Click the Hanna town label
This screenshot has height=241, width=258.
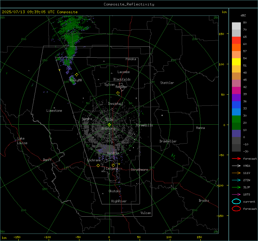click(x=200, y=128)
